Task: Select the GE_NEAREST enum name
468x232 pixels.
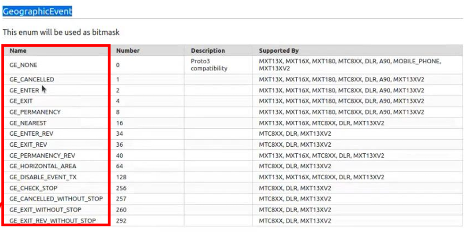Action: (x=28, y=123)
